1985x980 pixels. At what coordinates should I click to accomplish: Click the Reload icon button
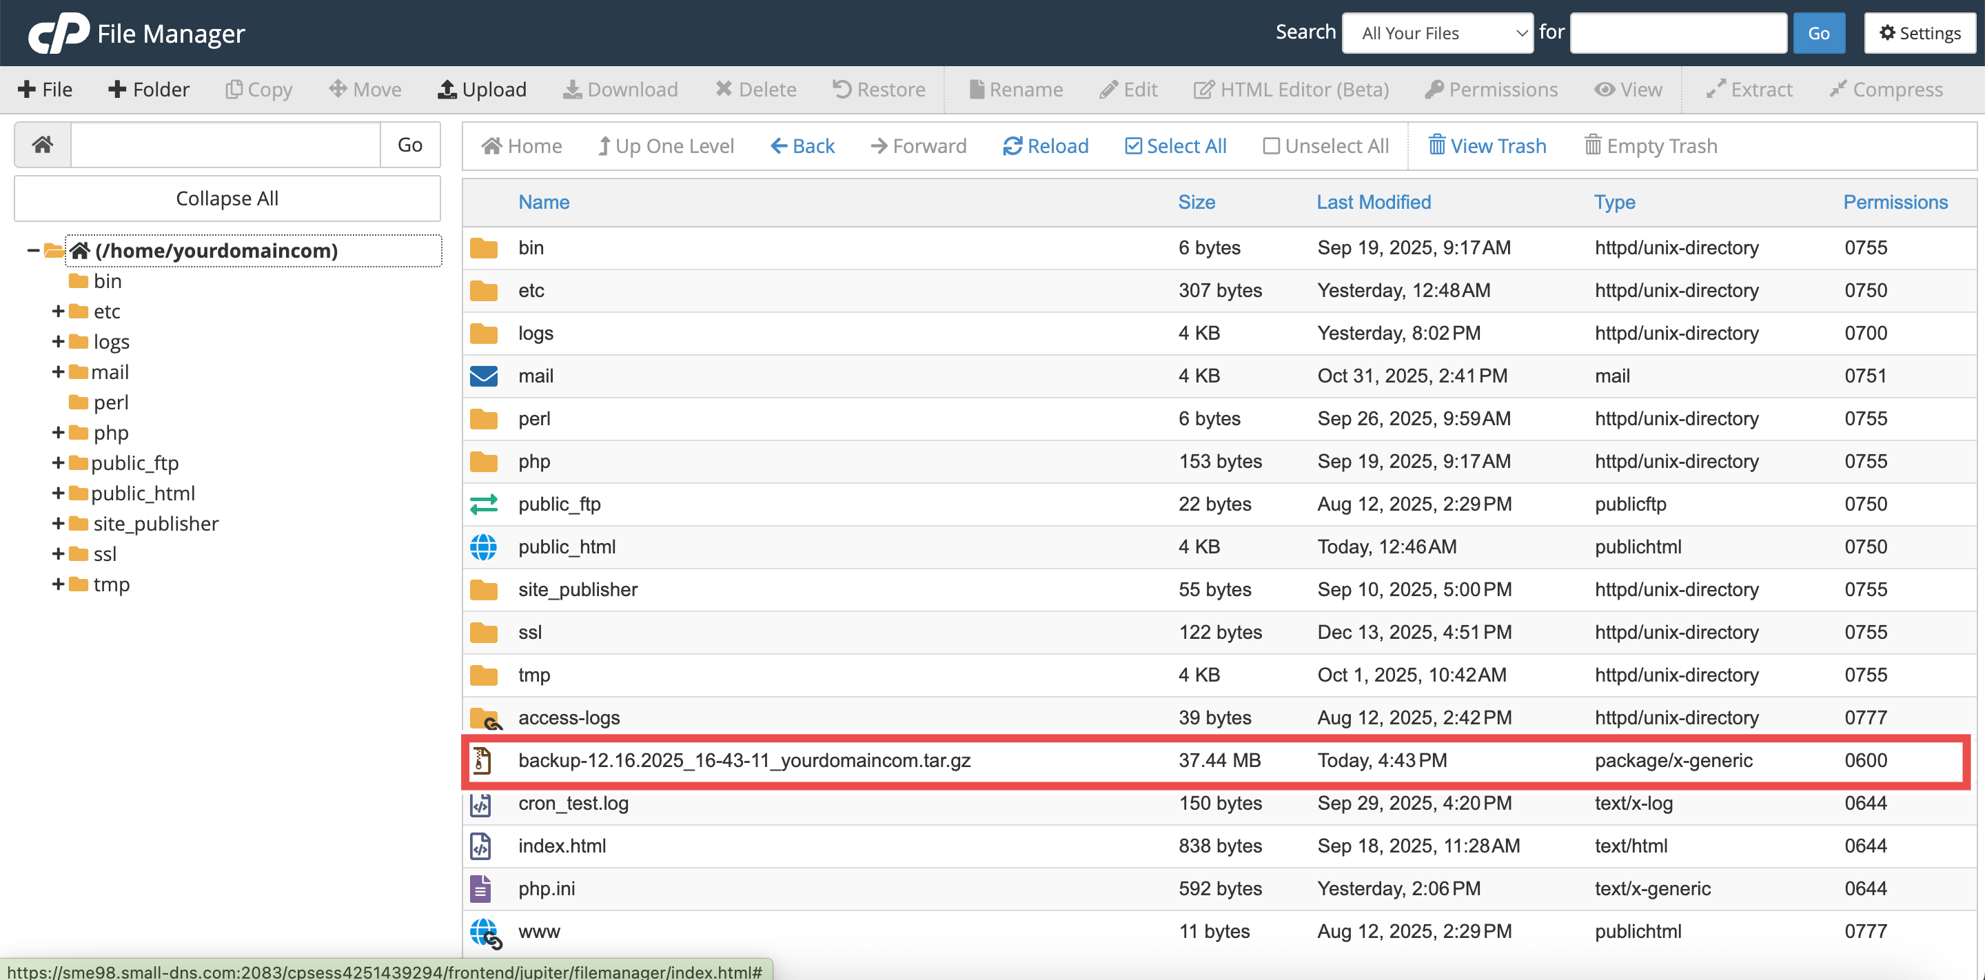pos(1012,145)
